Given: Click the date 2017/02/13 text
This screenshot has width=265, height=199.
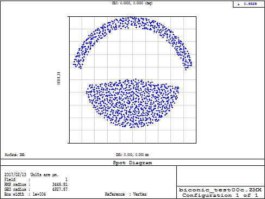Looking at the screenshot, I should pos(15,175).
